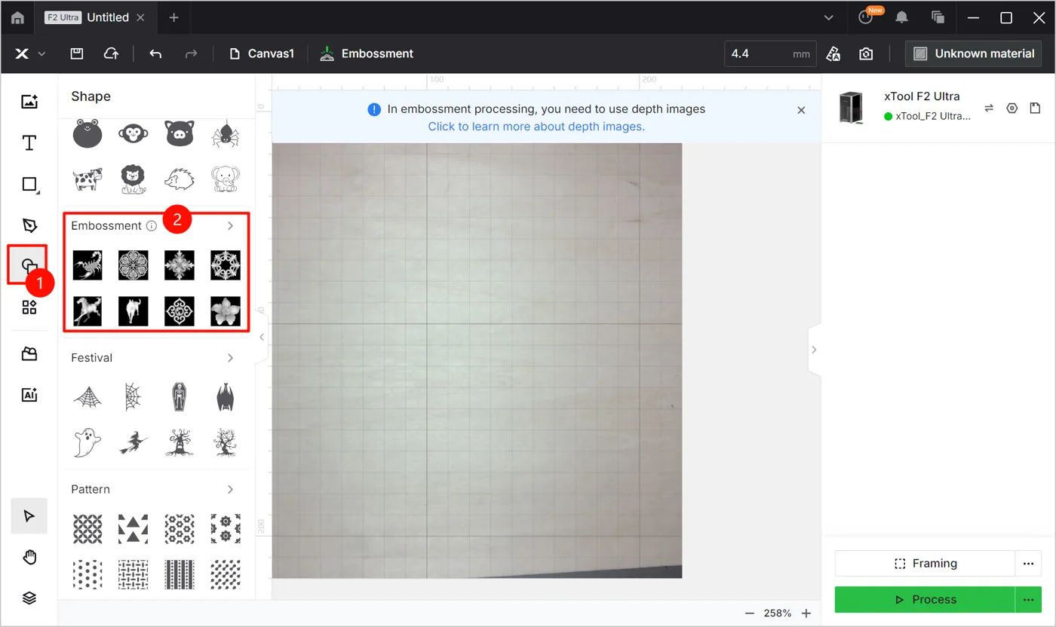Open the Apps grid tool

[29, 307]
